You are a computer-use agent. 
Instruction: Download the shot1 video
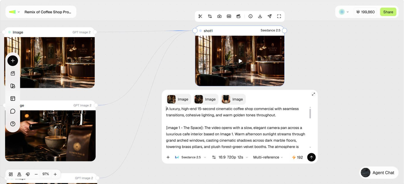[260, 16]
